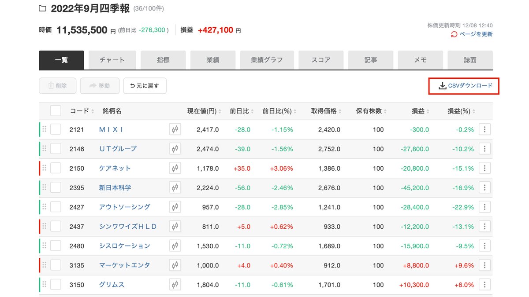Click the drag handle for MIXI row
The height and width of the screenshot is (297, 529).
[44, 129]
